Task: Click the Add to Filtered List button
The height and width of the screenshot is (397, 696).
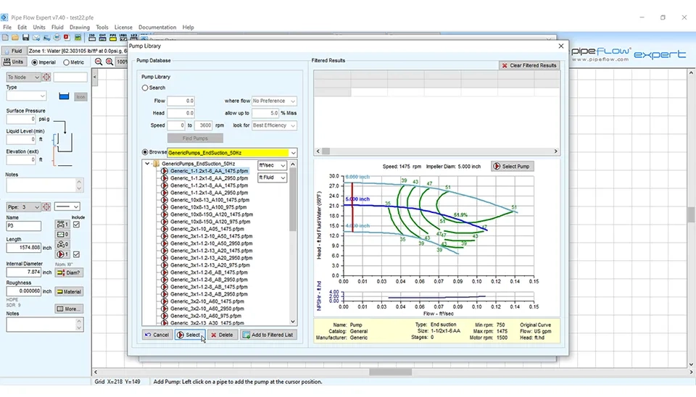Action: pyautogui.click(x=269, y=335)
